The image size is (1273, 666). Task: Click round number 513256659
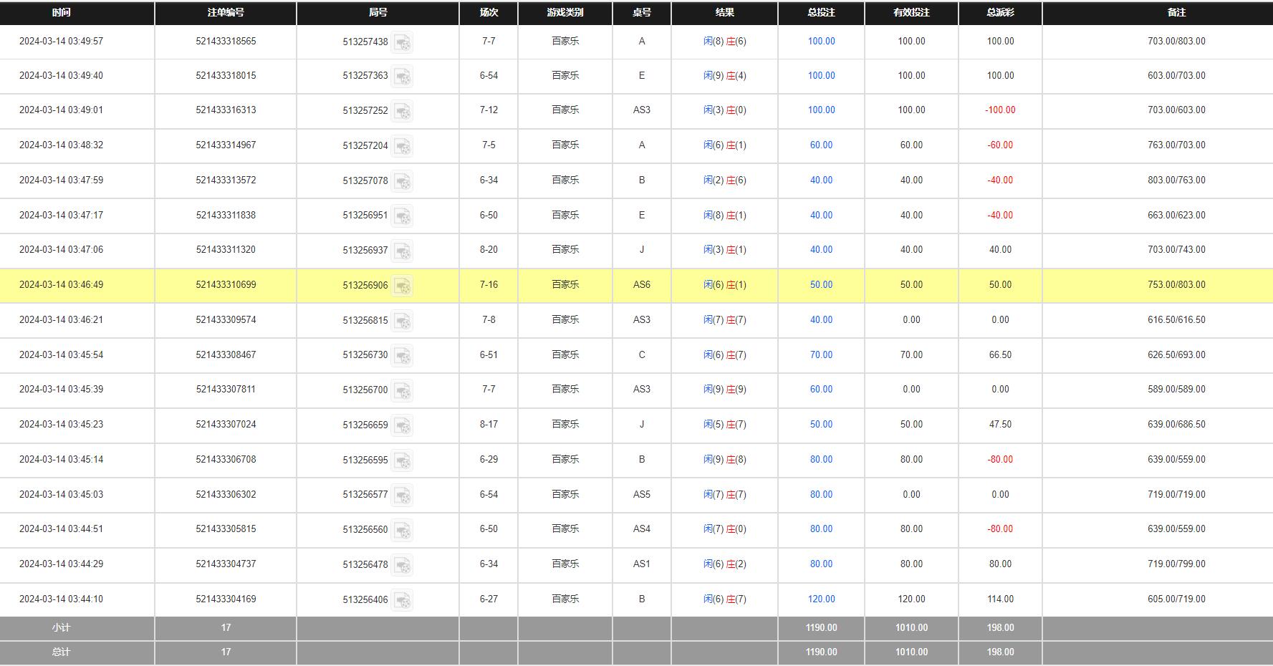coord(365,425)
